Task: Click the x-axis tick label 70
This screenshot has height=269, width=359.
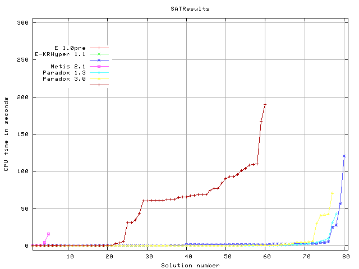Action: coord(307,257)
